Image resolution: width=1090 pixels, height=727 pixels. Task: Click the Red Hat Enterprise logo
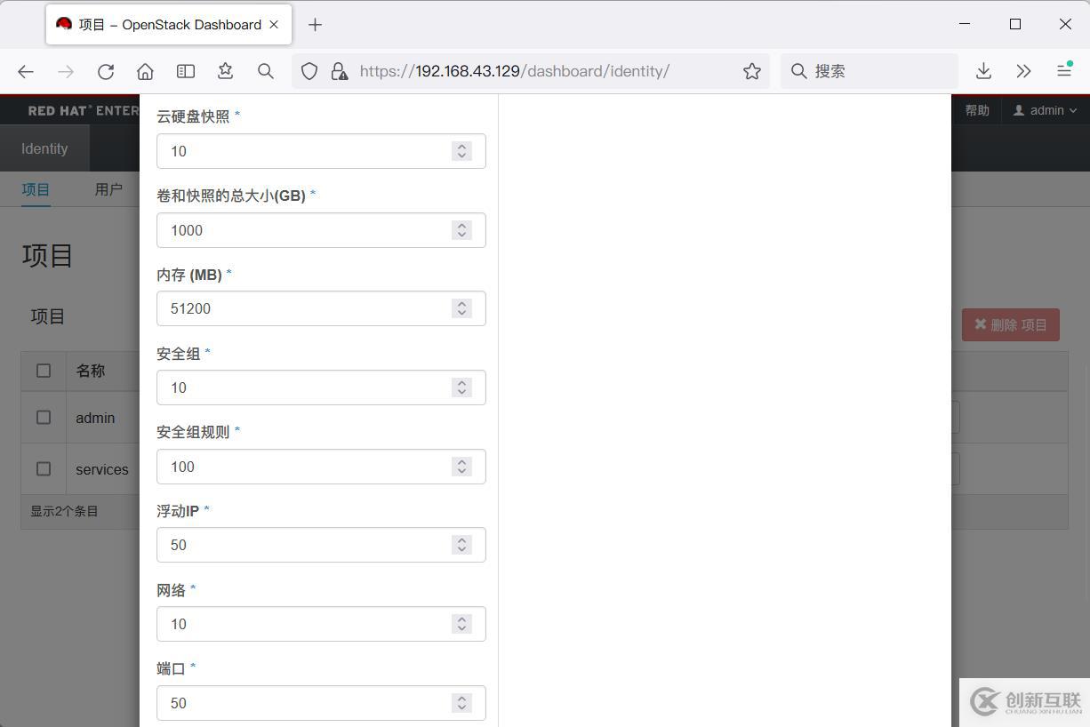pos(83,111)
